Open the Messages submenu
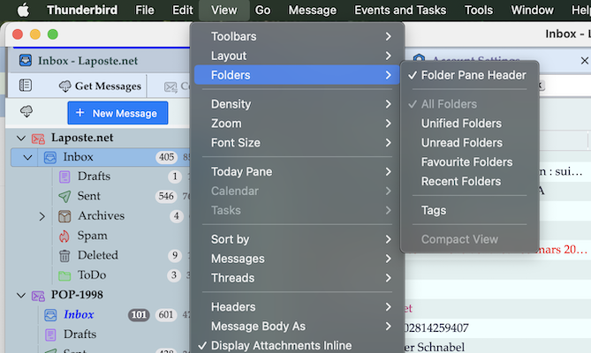This screenshot has height=353, width=591. point(297,259)
